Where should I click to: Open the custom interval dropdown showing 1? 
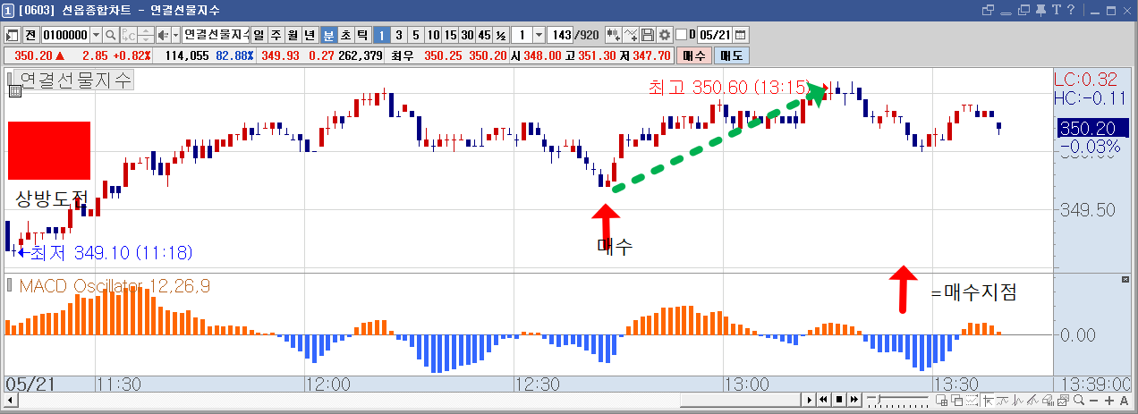pyautogui.click(x=539, y=35)
